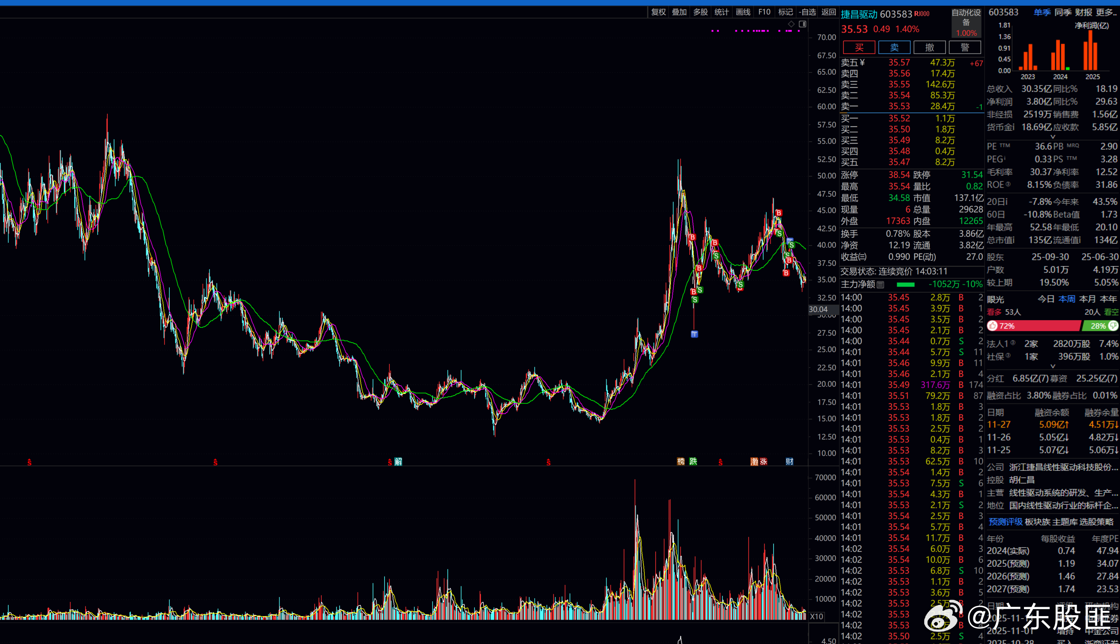Screen dimensions: 1120x644
Task: Click the 解 unlock marker on timeline
Action: click(398, 461)
